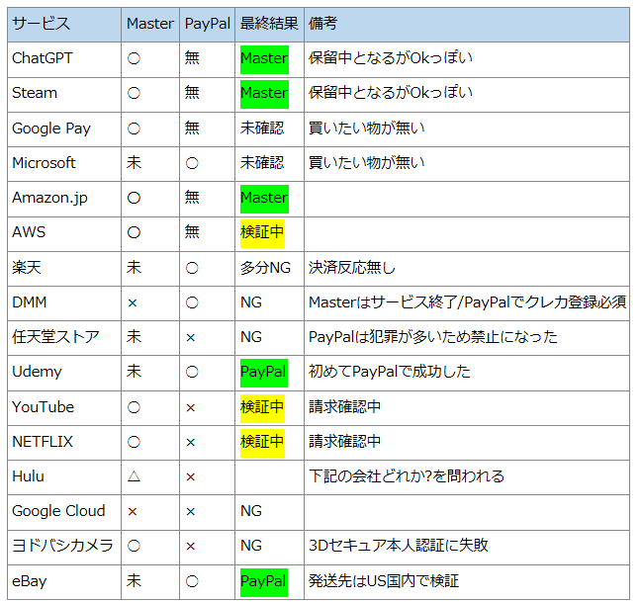Click the サービス column header
The image size is (641, 602).
pyautogui.click(x=42, y=24)
